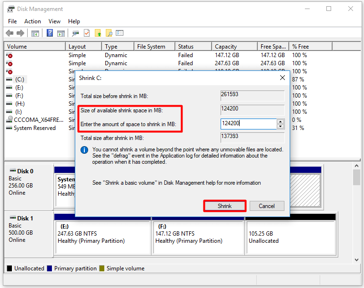Select F: 147.12 GB NTFS partition block

click(199, 238)
